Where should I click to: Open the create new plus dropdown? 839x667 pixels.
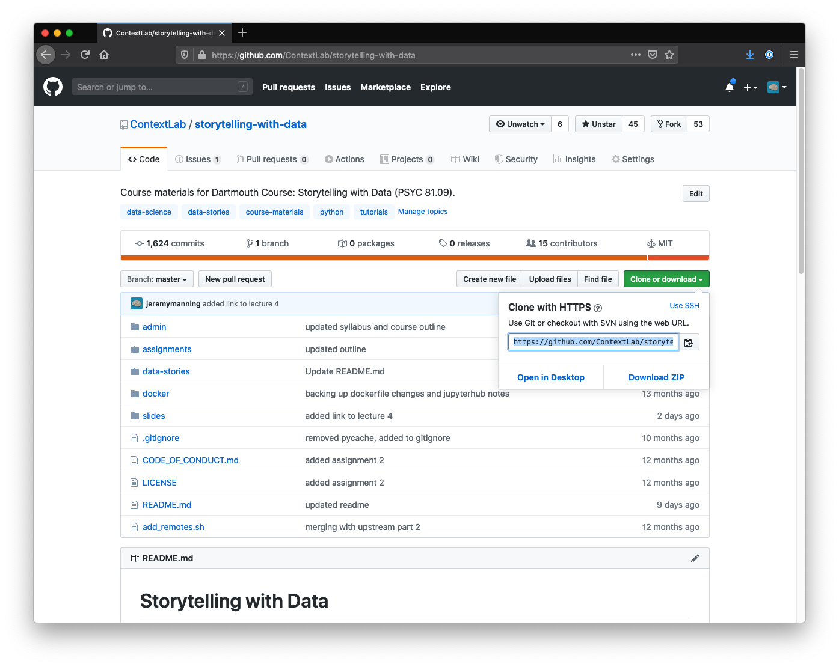click(x=750, y=87)
